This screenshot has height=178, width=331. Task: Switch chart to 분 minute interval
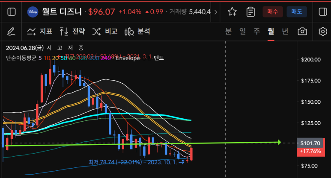(x=228, y=31)
